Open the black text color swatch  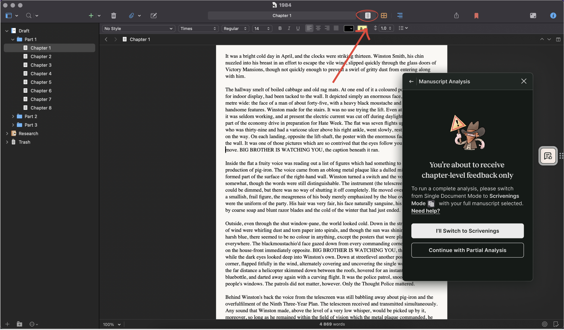[349, 28]
